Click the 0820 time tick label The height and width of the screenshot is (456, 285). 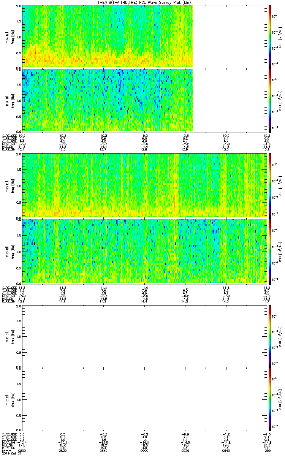[x=63, y=451]
